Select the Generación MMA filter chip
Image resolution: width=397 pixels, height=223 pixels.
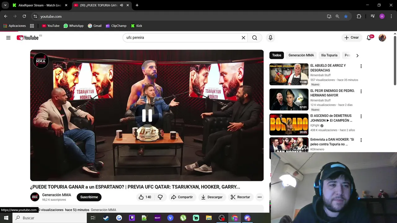tap(301, 55)
